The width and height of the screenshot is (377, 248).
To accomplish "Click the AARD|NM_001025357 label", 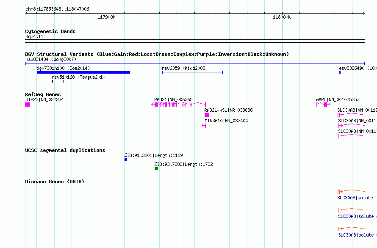I will 338,99.
